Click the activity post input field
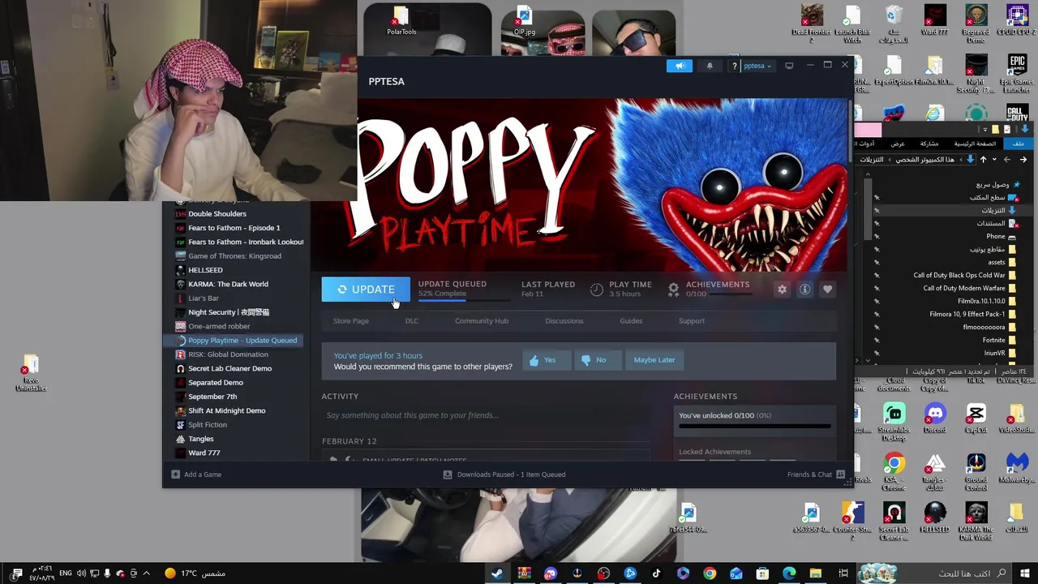Screen dimensions: 1038x584 click(x=486, y=415)
